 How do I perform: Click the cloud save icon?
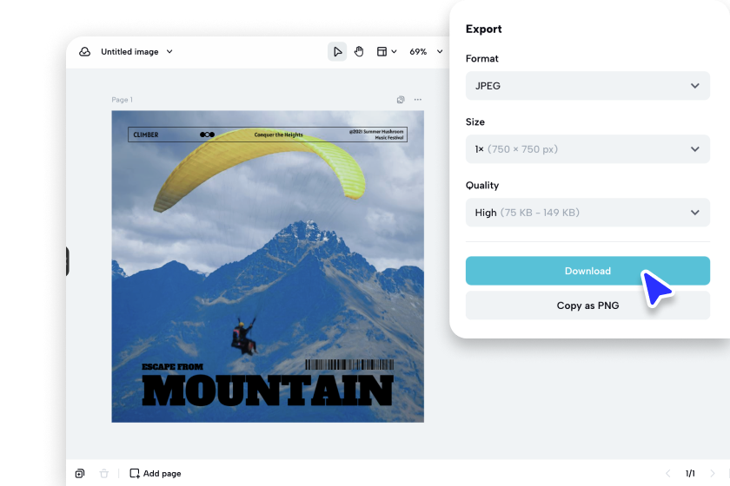(85, 52)
